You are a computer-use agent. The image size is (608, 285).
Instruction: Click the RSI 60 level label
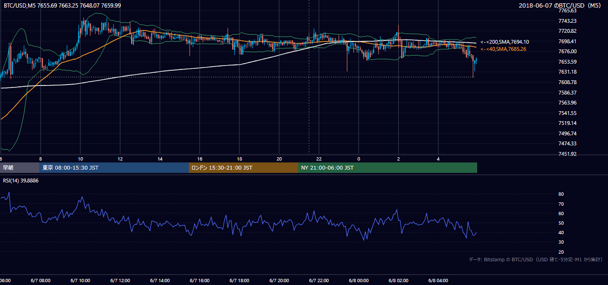point(561,213)
